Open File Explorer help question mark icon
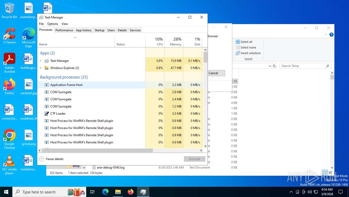The height and width of the screenshot is (197, 349). pyautogui.click(x=332, y=35)
